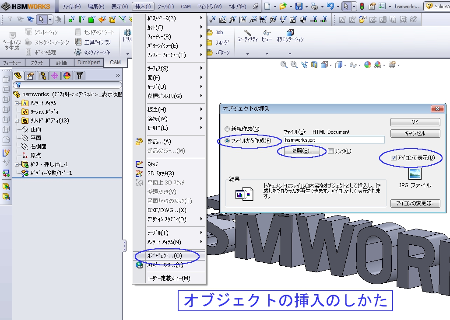Click the Section View icon
Viewport: 450px width, 320px height.
pyautogui.click(x=314, y=65)
